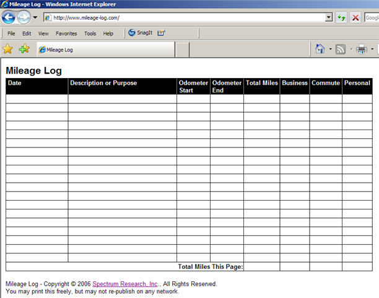Click the Total Miles column header
Screen dimensions: 379x298
coord(262,86)
